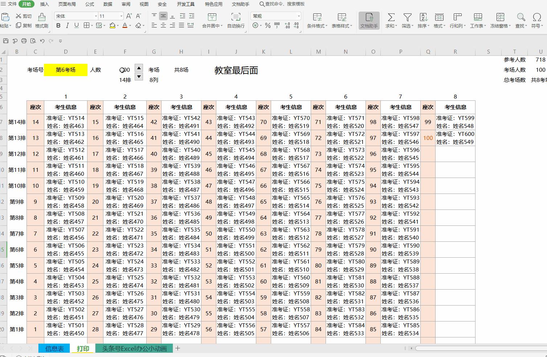Click the up arrow spinner next to 人数

(x=139, y=67)
